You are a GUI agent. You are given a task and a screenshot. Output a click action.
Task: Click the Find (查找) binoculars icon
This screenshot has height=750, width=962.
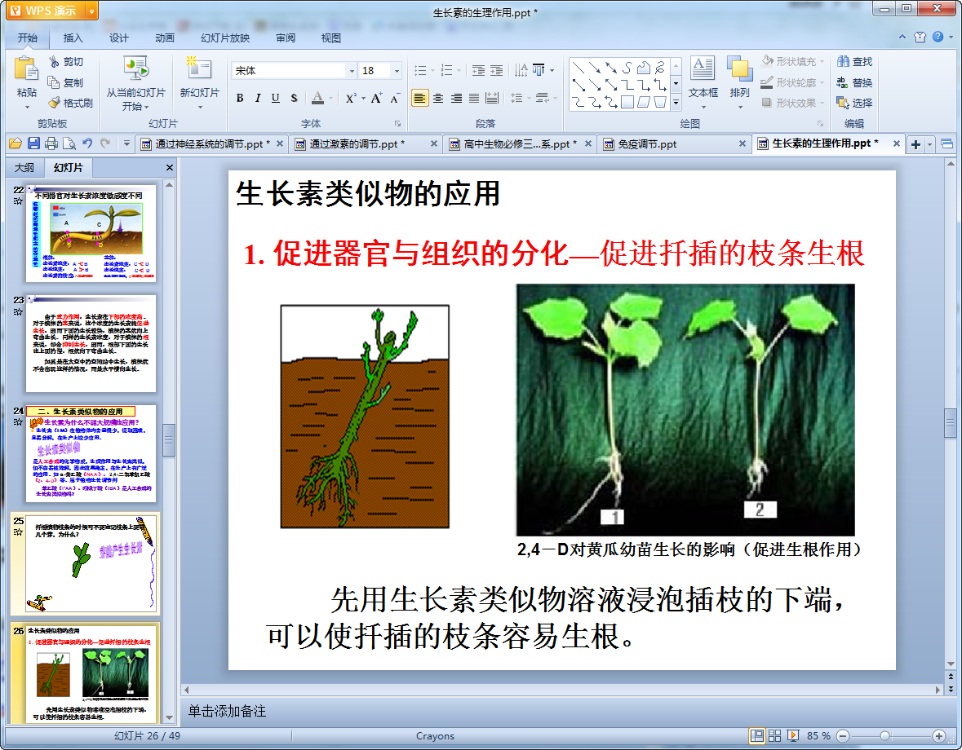843,61
